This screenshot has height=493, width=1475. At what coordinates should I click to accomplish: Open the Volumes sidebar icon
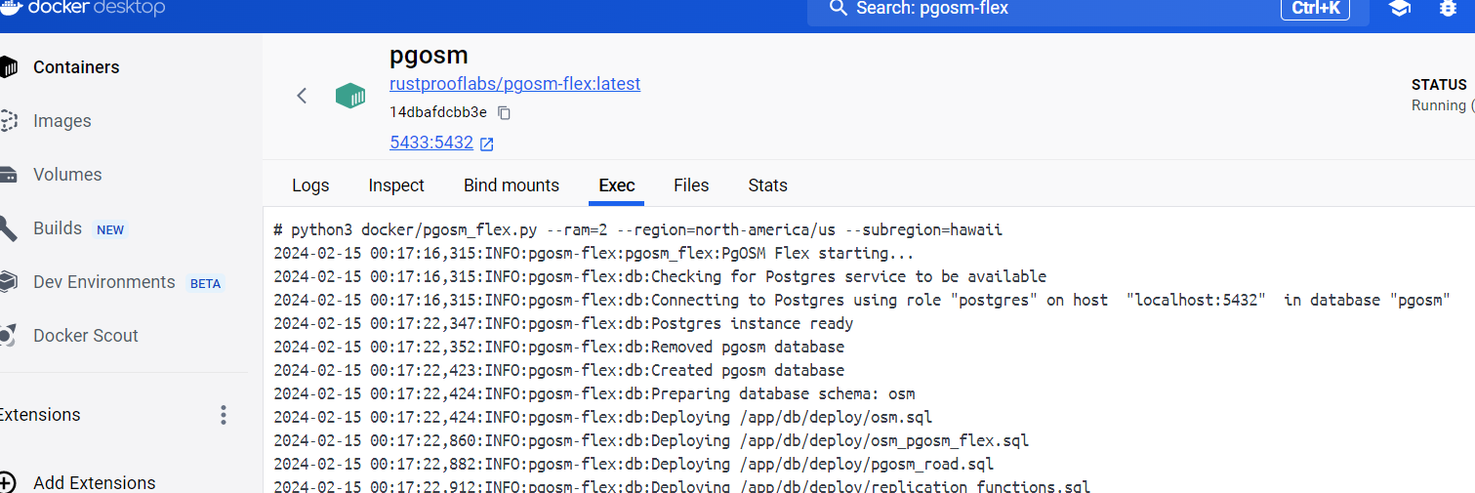(x=8, y=175)
